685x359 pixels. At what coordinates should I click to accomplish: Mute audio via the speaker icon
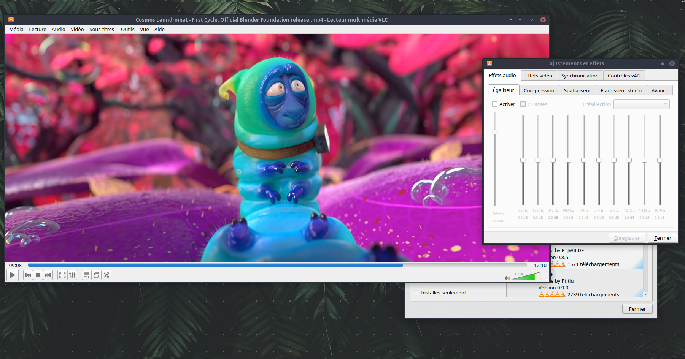coord(507,278)
